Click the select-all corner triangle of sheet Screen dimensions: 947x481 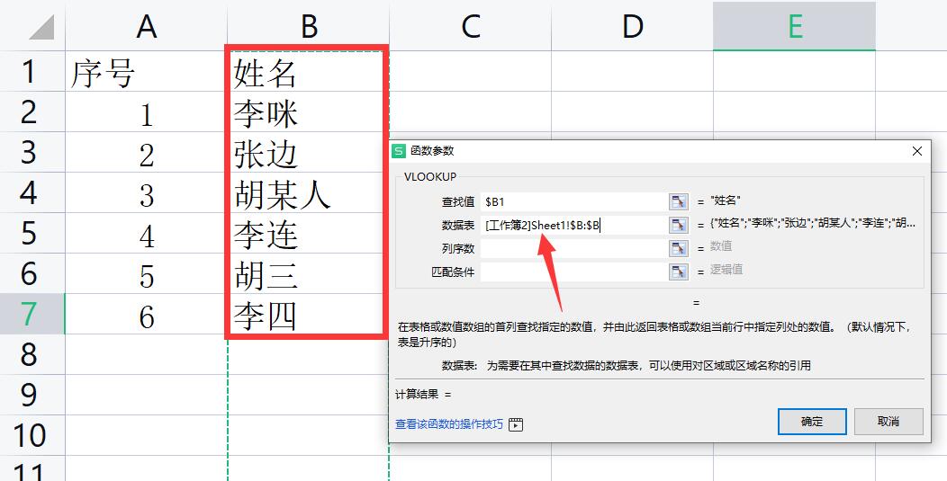pos(41,27)
